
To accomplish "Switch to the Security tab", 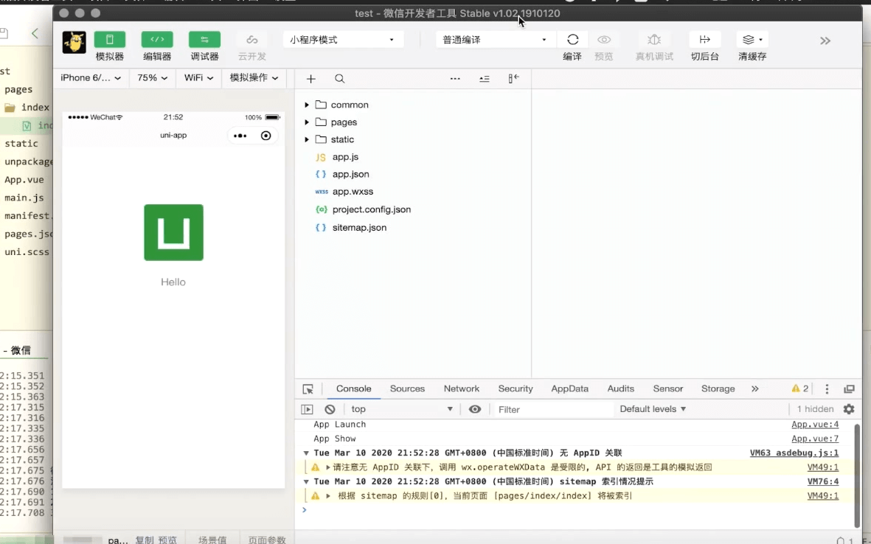I will (x=516, y=388).
